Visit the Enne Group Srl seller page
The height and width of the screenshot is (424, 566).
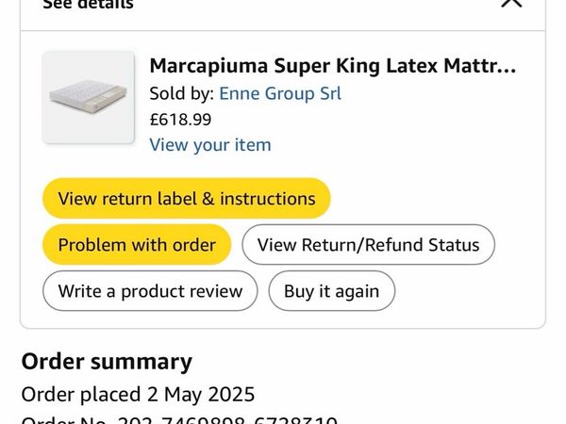(280, 93)
